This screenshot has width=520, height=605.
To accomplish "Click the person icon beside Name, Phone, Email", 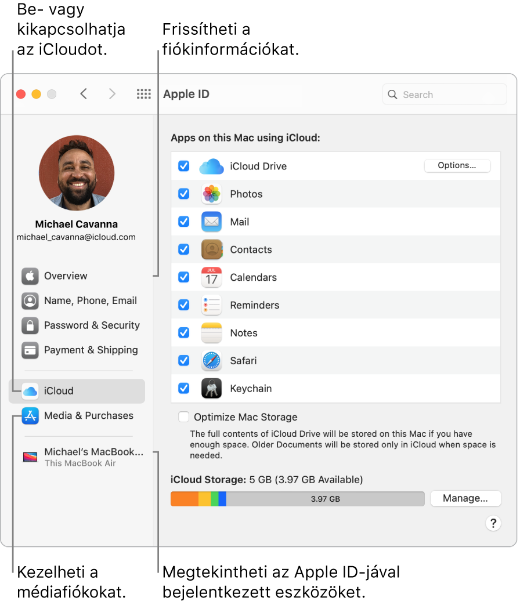I will [x=30, y=300].
